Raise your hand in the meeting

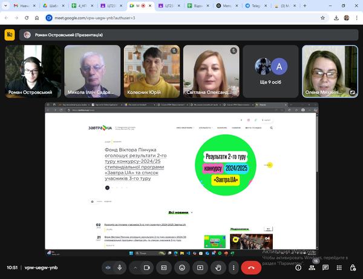(217, 267)
